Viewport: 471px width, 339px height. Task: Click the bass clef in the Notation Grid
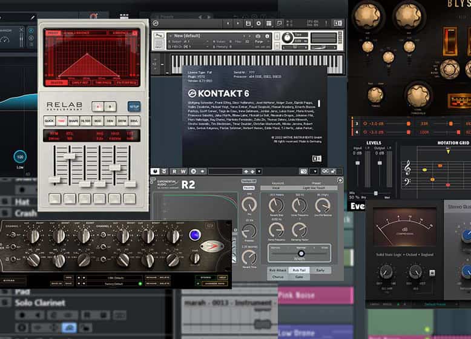pyautogui.click(x=407, y=182)
